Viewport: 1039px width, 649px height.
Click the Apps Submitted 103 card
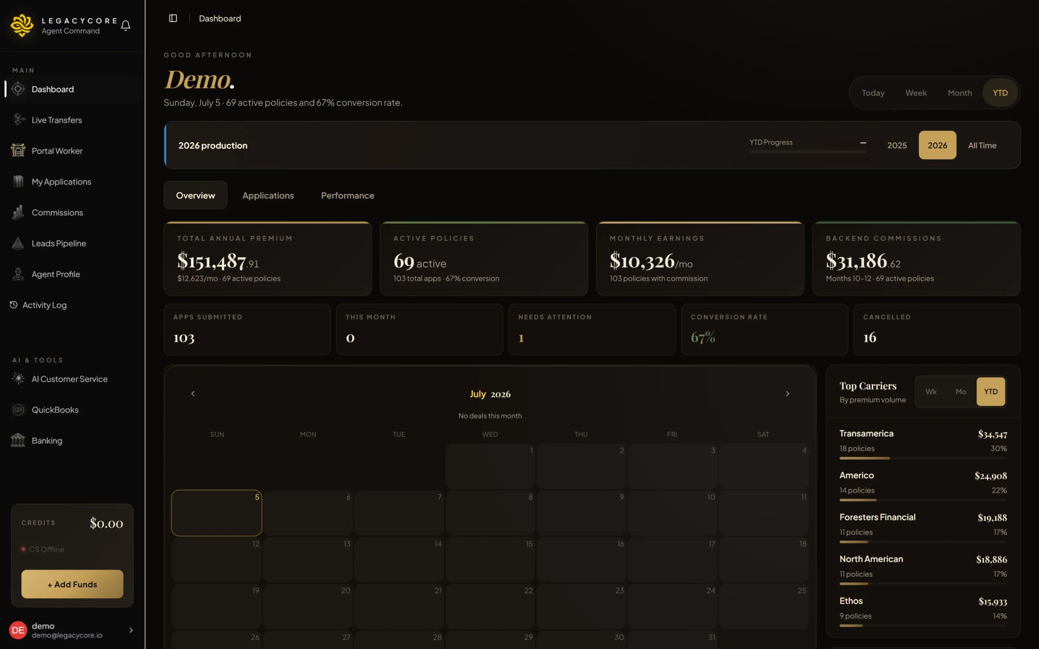coord(247,329)
